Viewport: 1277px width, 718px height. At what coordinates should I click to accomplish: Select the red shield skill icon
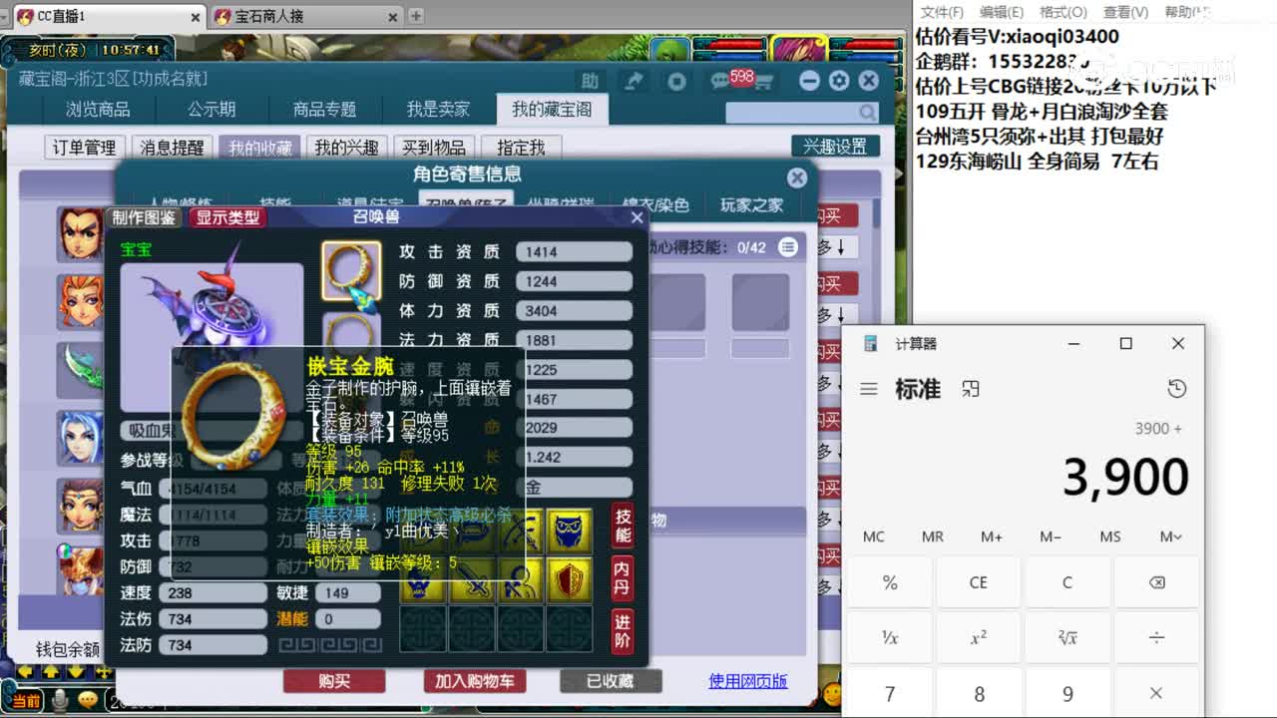[569, 579]
